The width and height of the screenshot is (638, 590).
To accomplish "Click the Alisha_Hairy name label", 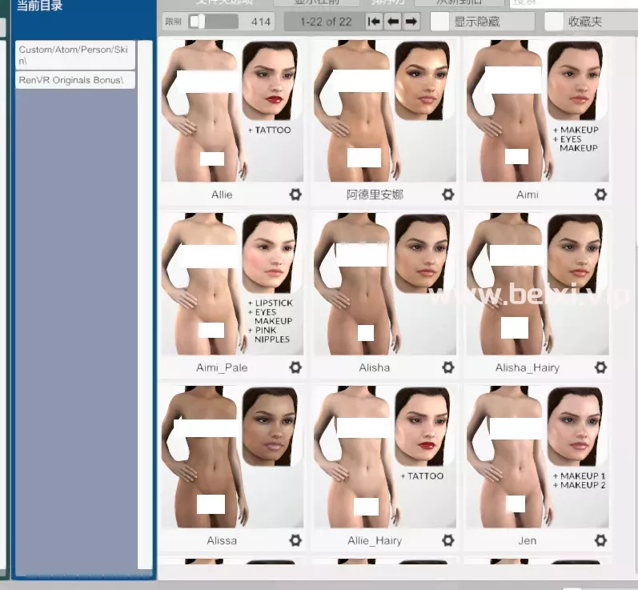I will (x=528, y=367).
